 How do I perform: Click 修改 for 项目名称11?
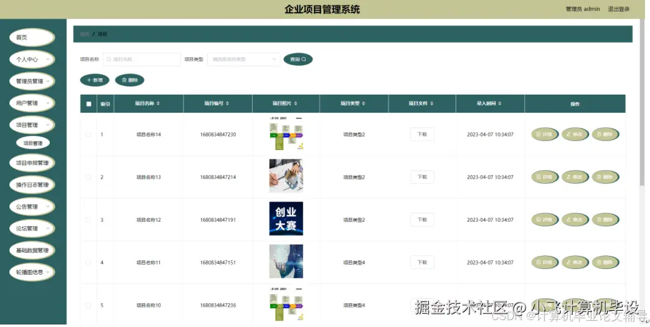(575, 262)
